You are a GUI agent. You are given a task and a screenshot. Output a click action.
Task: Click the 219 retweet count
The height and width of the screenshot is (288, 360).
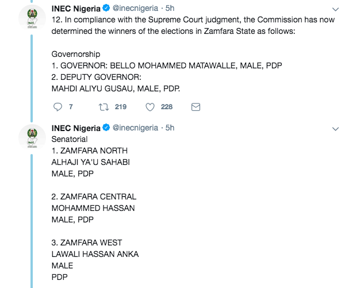121,107
